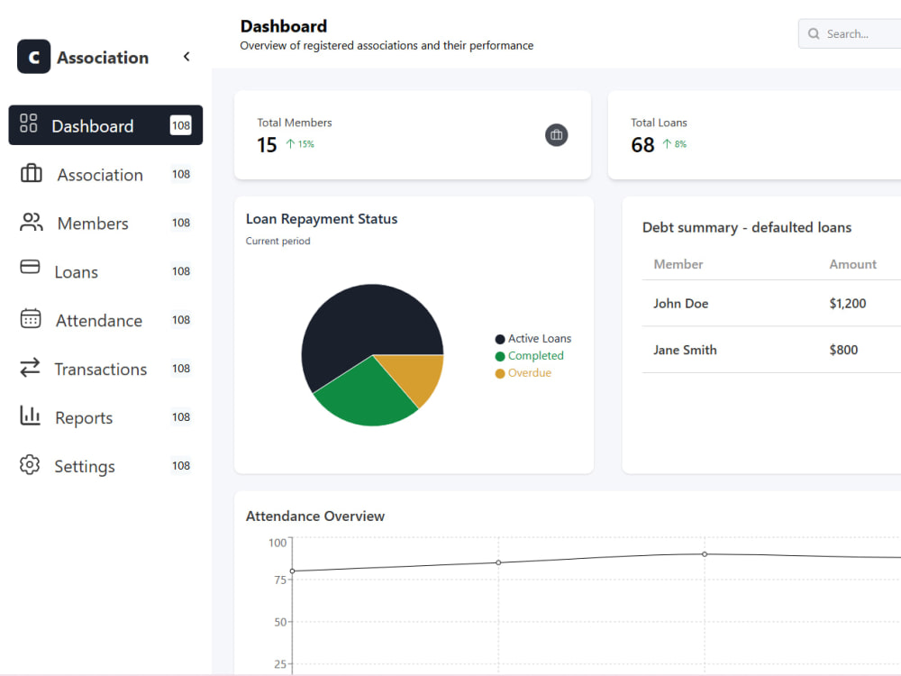Go to the Members page
901x676 pixels.
[x=105, y=223]
